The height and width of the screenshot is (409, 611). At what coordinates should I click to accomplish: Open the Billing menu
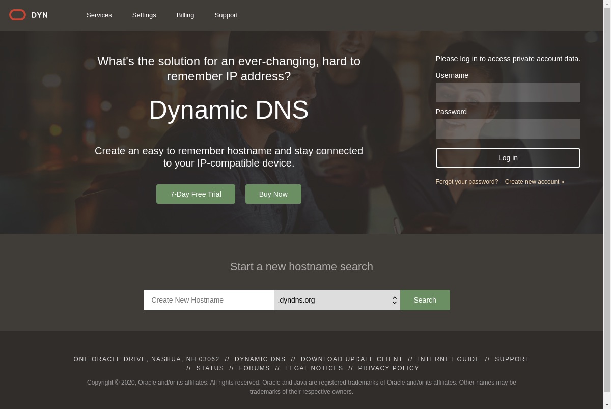185,15
